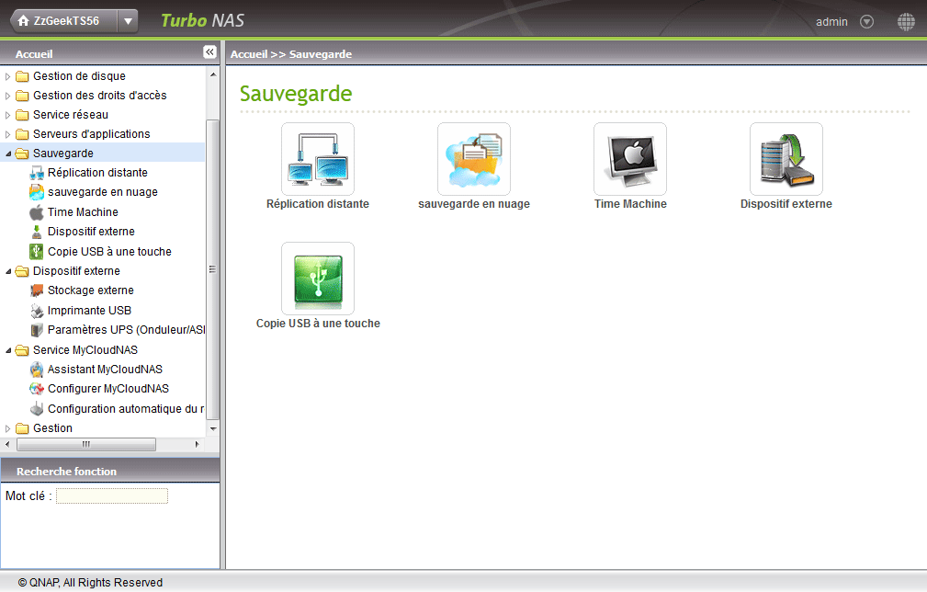Expand the Gestion des droits d'accès node

7,96
